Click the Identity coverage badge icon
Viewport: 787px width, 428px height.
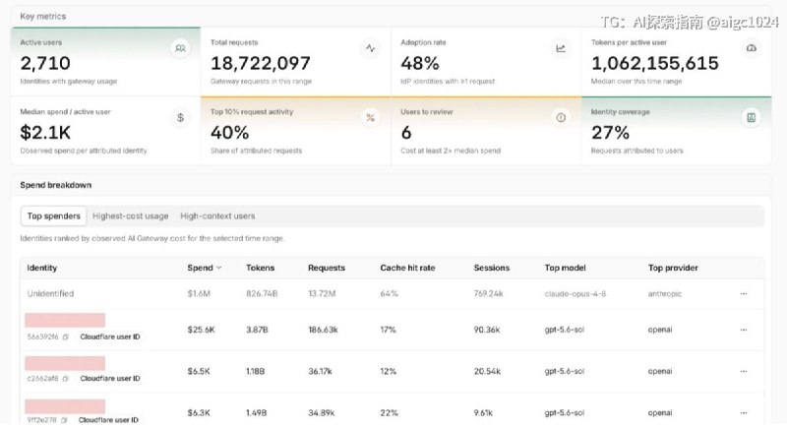pos(752,117)
